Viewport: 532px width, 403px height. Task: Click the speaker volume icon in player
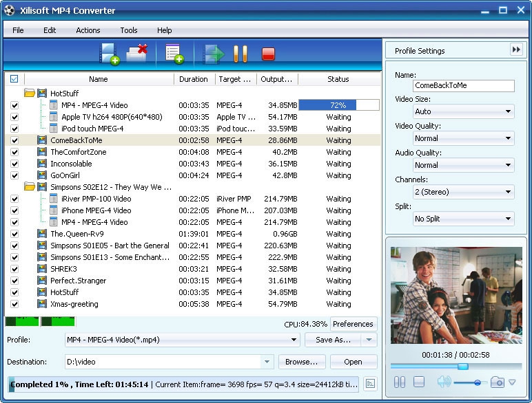tap(444, 382)
